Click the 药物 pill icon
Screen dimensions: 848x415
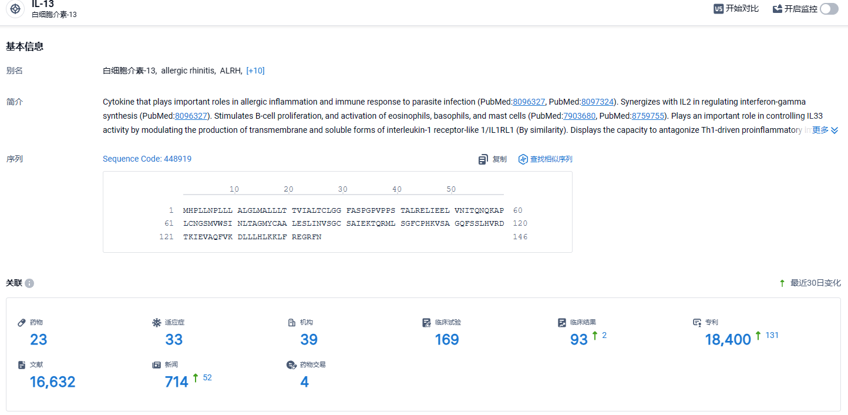pyautogui.click(x=22, y=323)
